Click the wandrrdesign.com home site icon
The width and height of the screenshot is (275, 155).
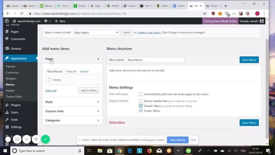[x=14, y=21]
